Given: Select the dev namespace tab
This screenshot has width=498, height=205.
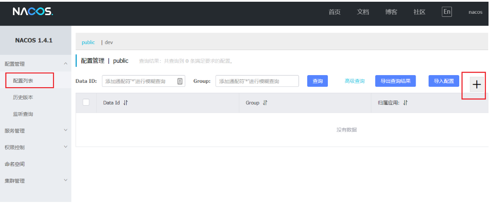Looking at the screenshot, I should [x=109, y=42].
